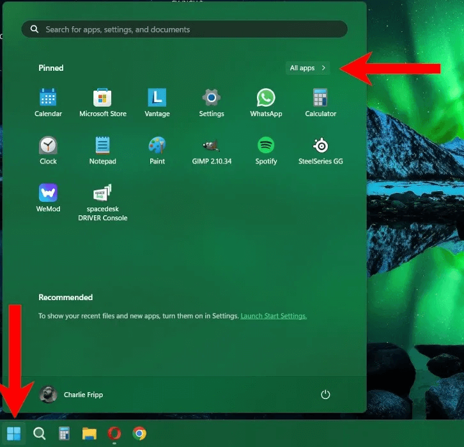Open Calculator from the taskbar
Image resolution: width=464 pixels, height=447 pixels.
click(64, 434)
